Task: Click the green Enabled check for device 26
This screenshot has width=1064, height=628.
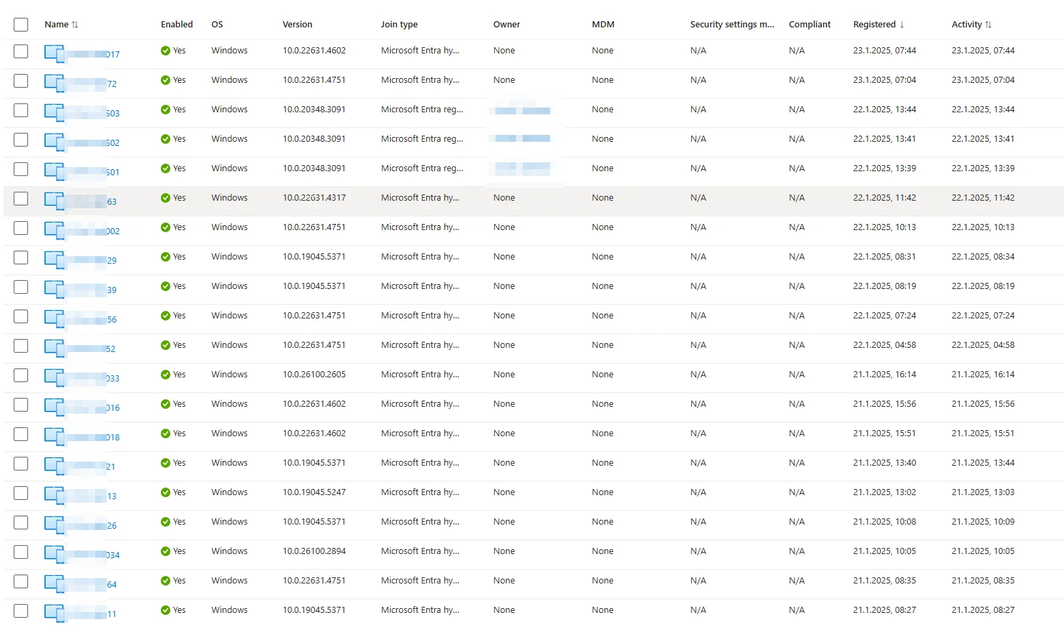Action: tap(166, 522)
